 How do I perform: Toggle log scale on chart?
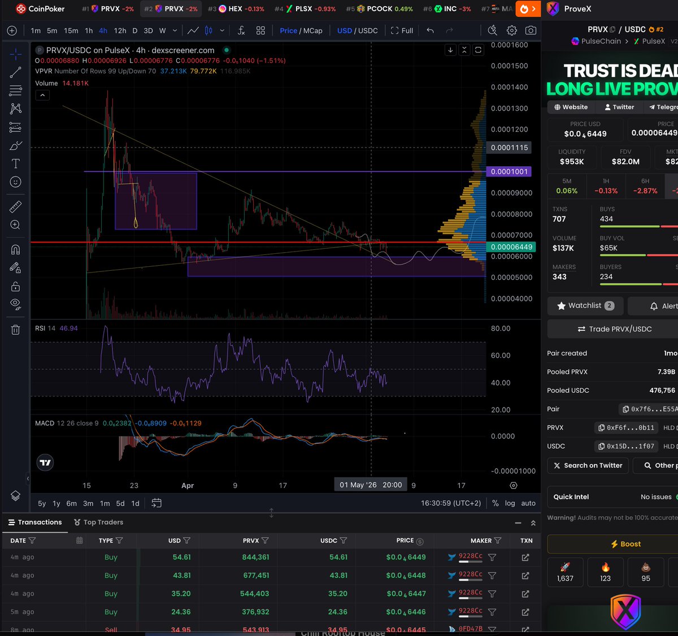[510, 503]
